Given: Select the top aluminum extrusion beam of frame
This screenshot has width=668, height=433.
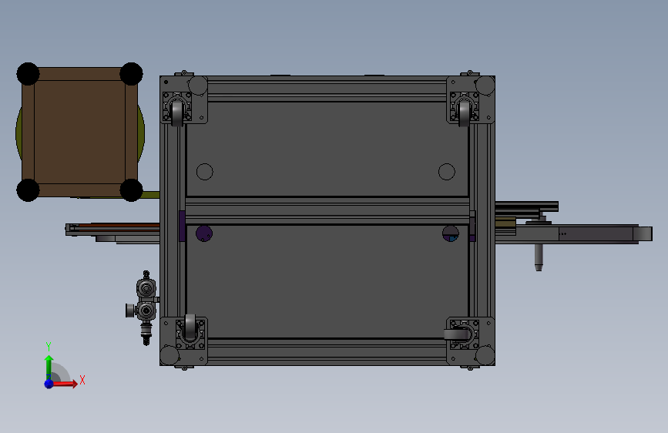Looking at the screenshot, I should coord(327,89).
